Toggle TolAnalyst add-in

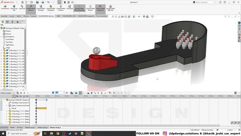click(70, 7)
